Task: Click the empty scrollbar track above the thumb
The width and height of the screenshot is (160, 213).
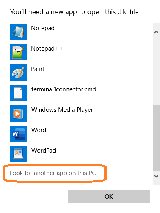Action: (x=156, y=71)
